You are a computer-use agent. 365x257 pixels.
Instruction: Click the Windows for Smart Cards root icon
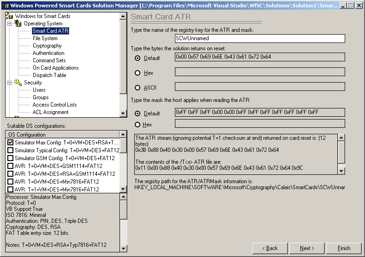coord(9,16)
